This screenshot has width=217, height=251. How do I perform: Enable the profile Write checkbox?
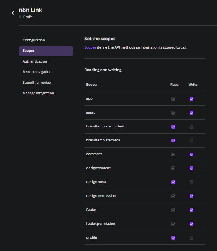(x=192, y=238)
